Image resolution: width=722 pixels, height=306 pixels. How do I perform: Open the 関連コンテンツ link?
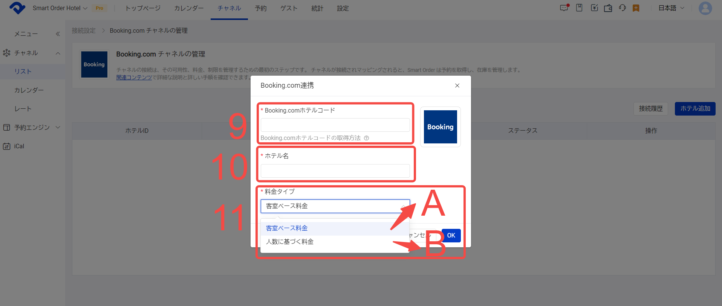coord(134,78)
